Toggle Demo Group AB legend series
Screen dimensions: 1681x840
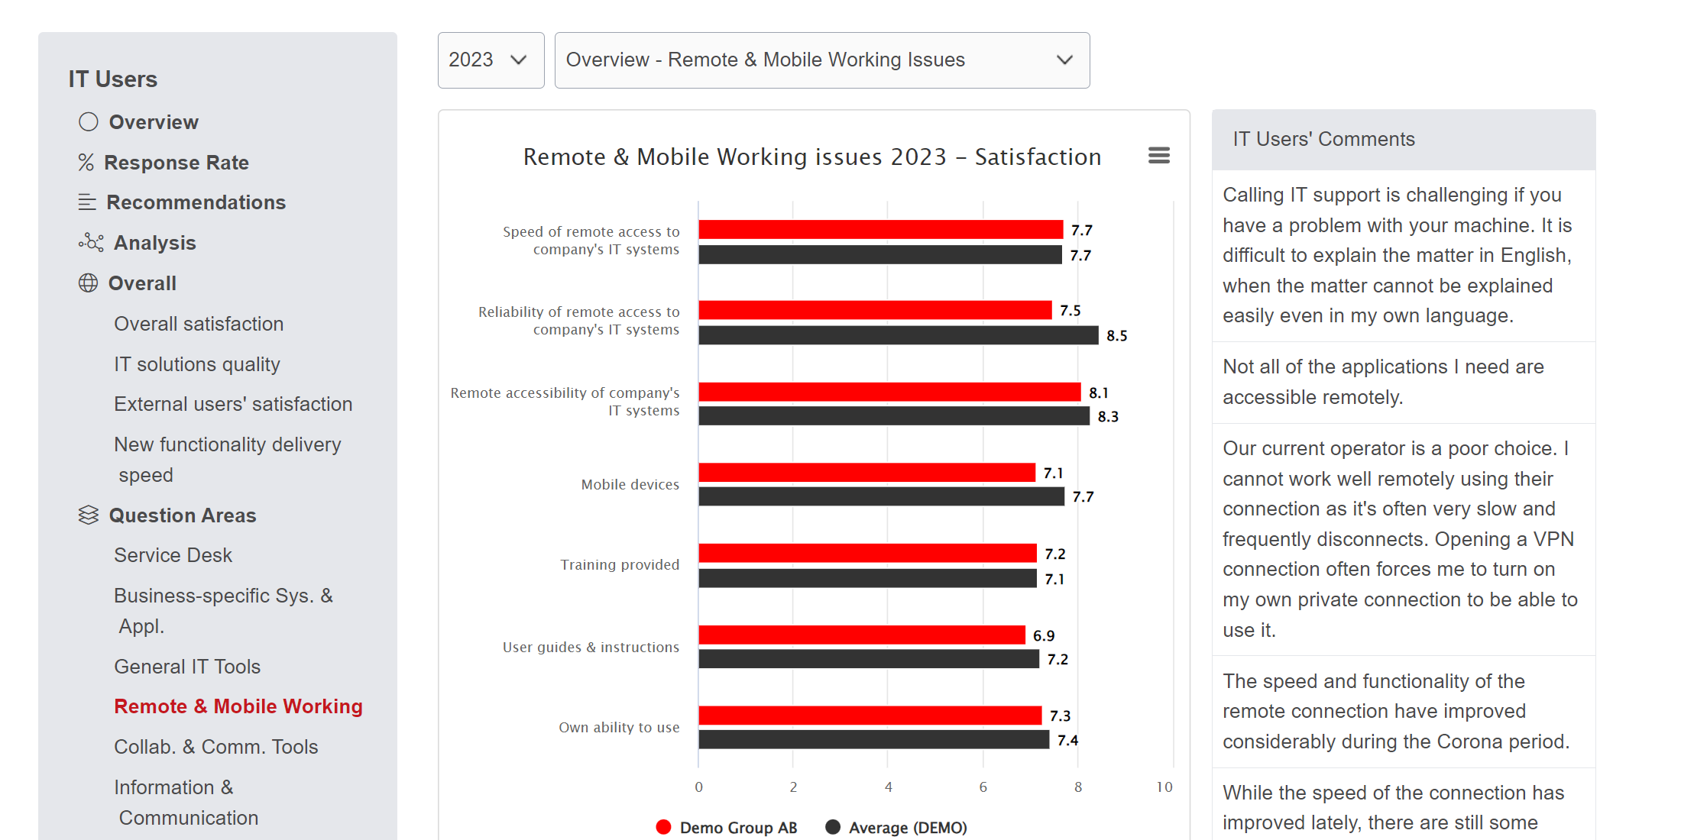coord(727,828)
